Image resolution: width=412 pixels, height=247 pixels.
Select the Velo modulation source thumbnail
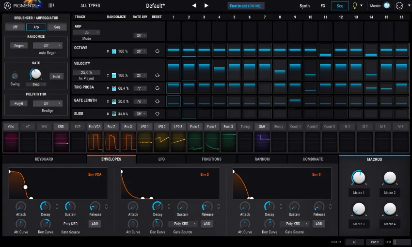[11, 142]
